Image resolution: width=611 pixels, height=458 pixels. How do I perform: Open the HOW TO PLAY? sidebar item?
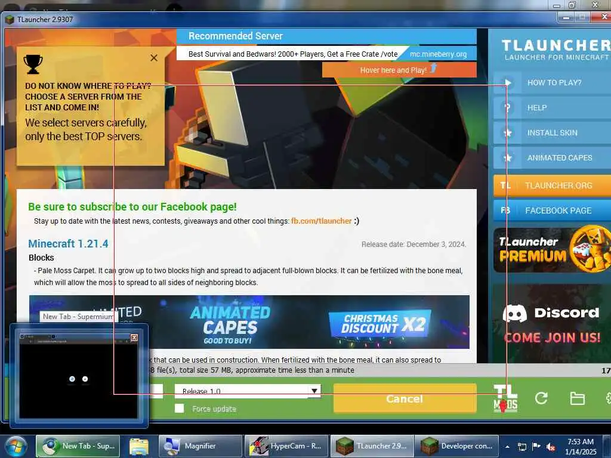click(x=552, y=82)
